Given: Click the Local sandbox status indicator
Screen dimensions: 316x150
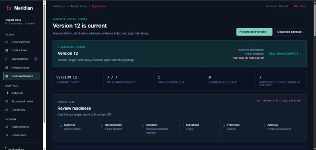Looking at the screenshot, I should pyautogui.click(x=14, y=149).
